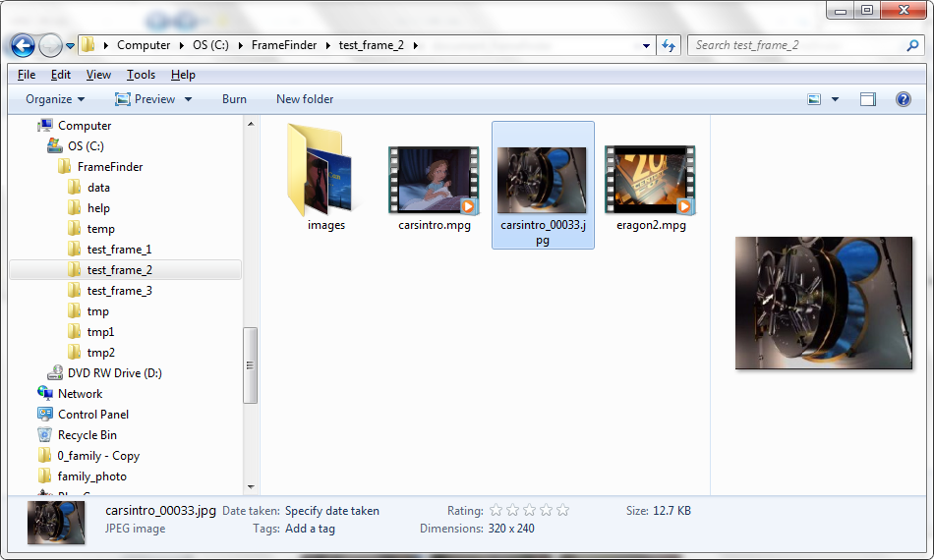The height and width of the screenshot is (560, 934).
Task: Select FrameFinder folder in tree
Action: (x=110, y=167)
